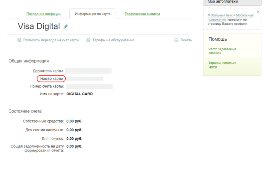
Task: Open Реквизиты перевода на счет карты link
Action: (x=51, y=40)
